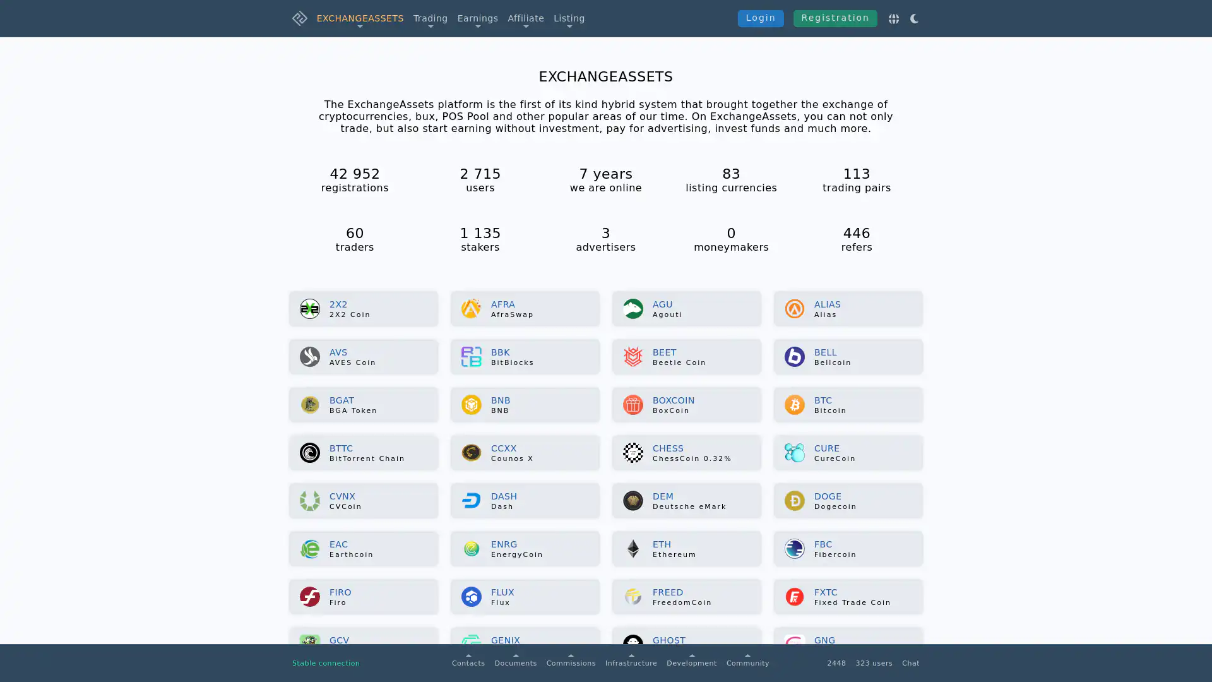Toggle dark mode moon icon
This screenshot has width=1212, height=682.
click(914, 19)
